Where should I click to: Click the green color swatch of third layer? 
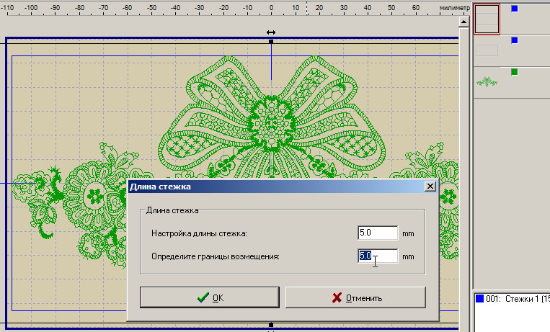tap(515, 72)
